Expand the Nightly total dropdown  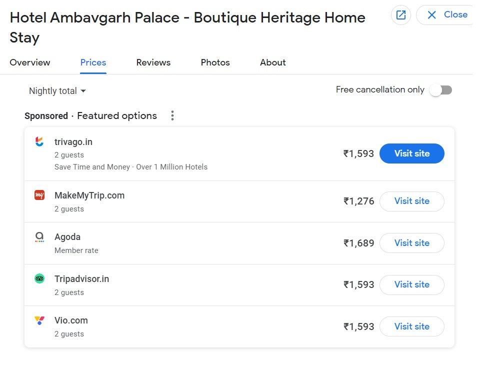[x=57, y=91]
